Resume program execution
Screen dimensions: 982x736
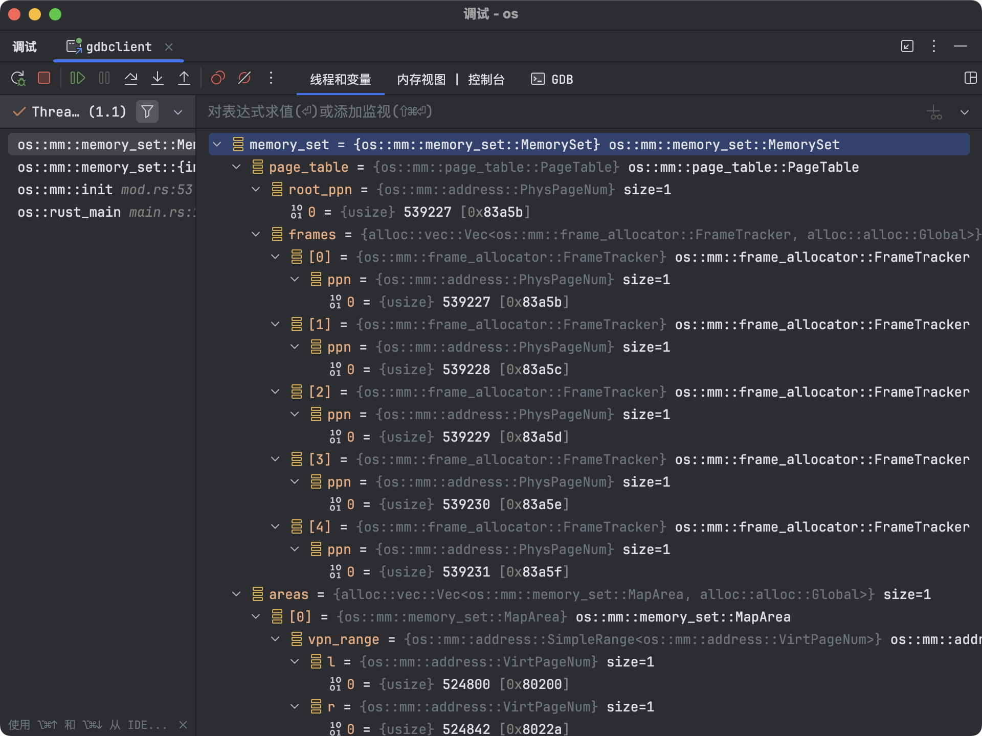(77, 78)
